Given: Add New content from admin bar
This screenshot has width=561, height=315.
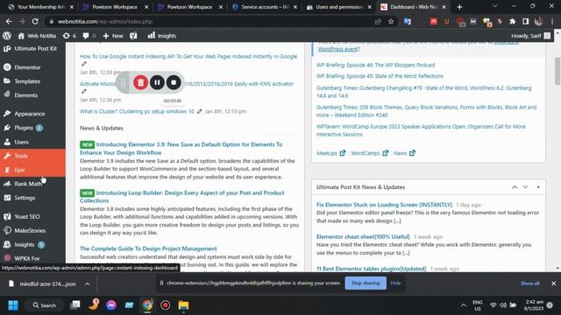Looking at the screenshot, I should (113, 36).
